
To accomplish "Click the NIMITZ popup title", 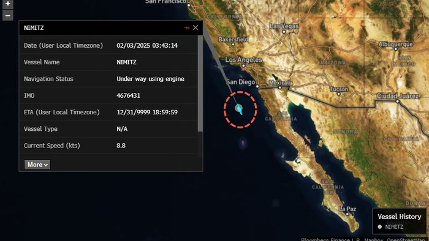I will tap(34, 28).
